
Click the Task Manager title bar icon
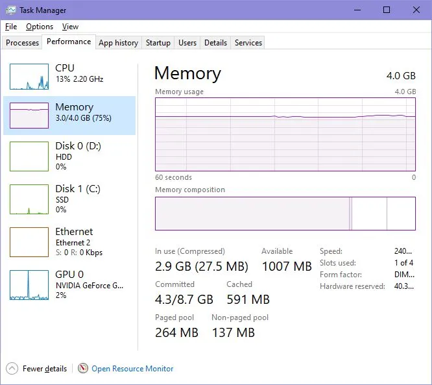click(11, 10)
